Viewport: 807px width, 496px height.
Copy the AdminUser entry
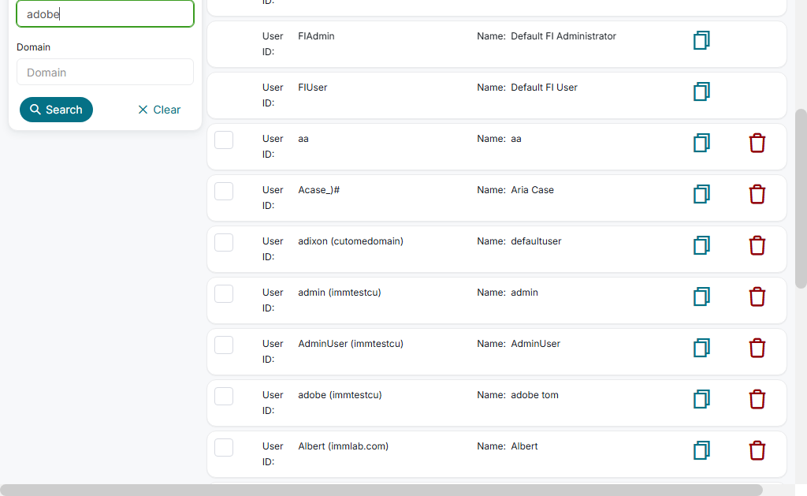tap(701, 348)
